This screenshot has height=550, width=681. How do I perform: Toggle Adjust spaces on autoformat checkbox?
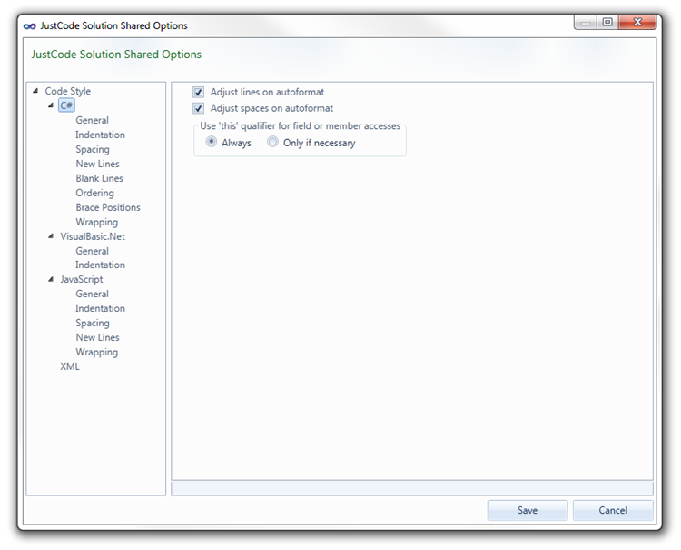[x=199, y=108]
